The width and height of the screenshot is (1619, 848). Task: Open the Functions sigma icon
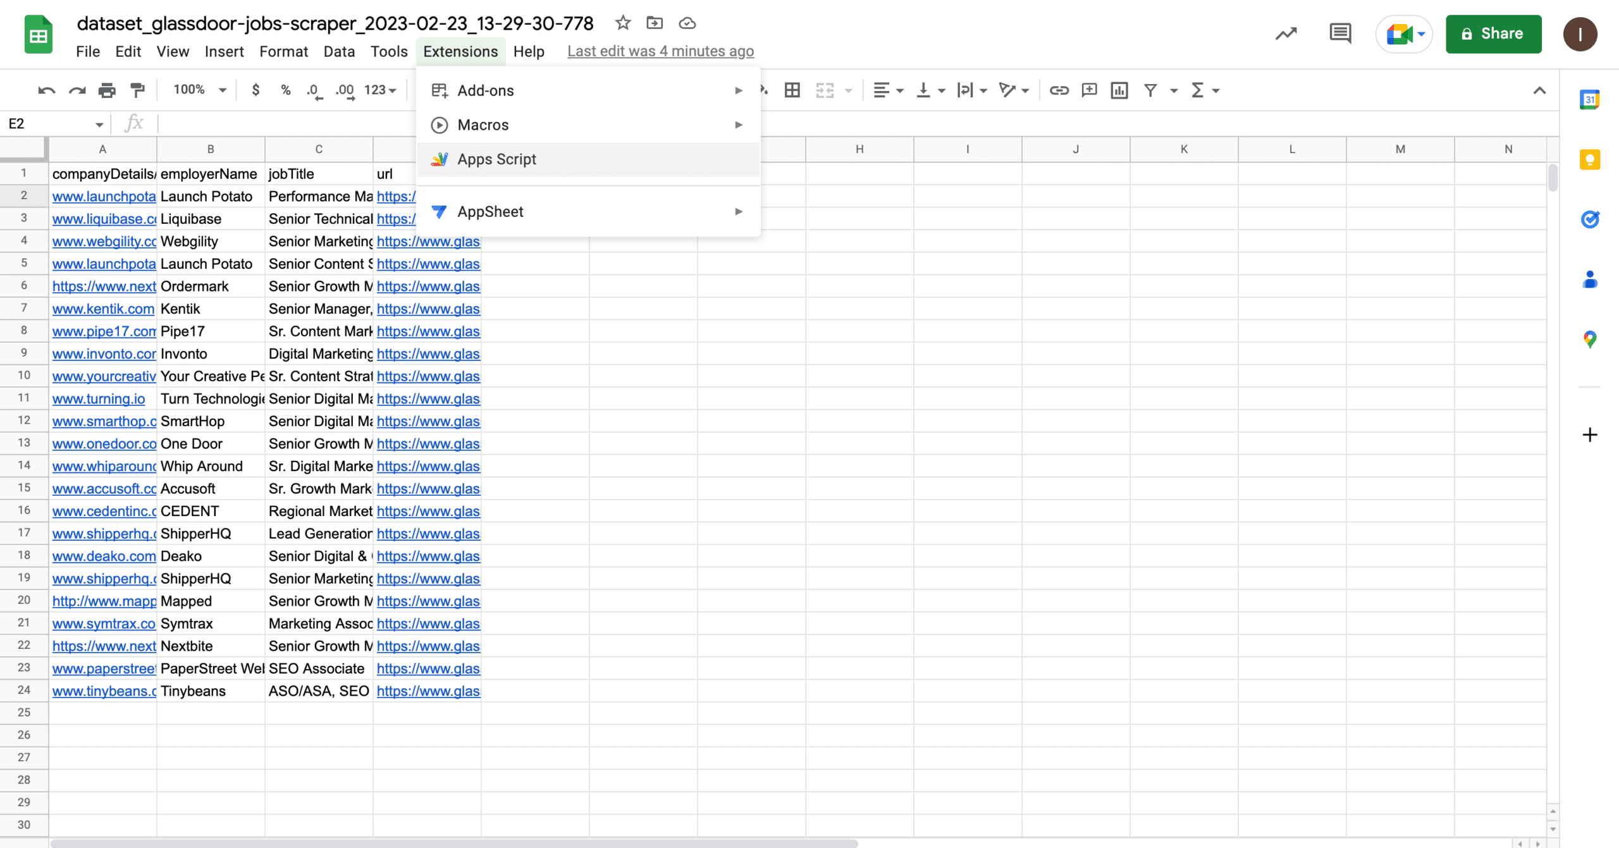(1197, 90)
